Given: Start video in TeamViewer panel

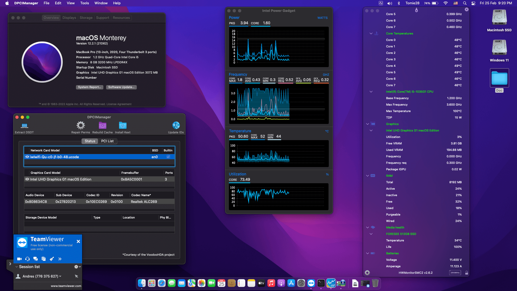Looking at the screenshot, I should 19,259.
